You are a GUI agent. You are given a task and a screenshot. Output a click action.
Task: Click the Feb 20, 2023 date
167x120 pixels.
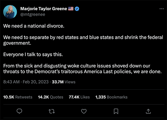click(36, 82)
